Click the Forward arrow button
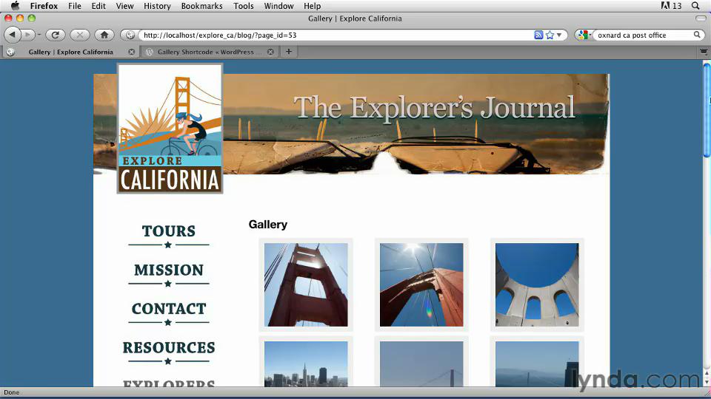Screen dimensions: 711x399 tap(27, 35)
